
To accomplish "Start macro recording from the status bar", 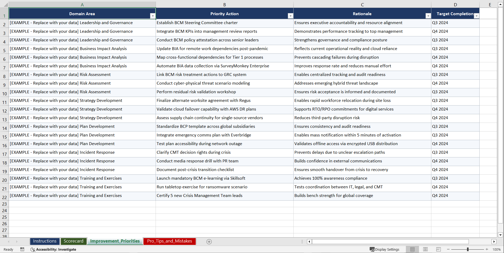I will tap(22, 249).
